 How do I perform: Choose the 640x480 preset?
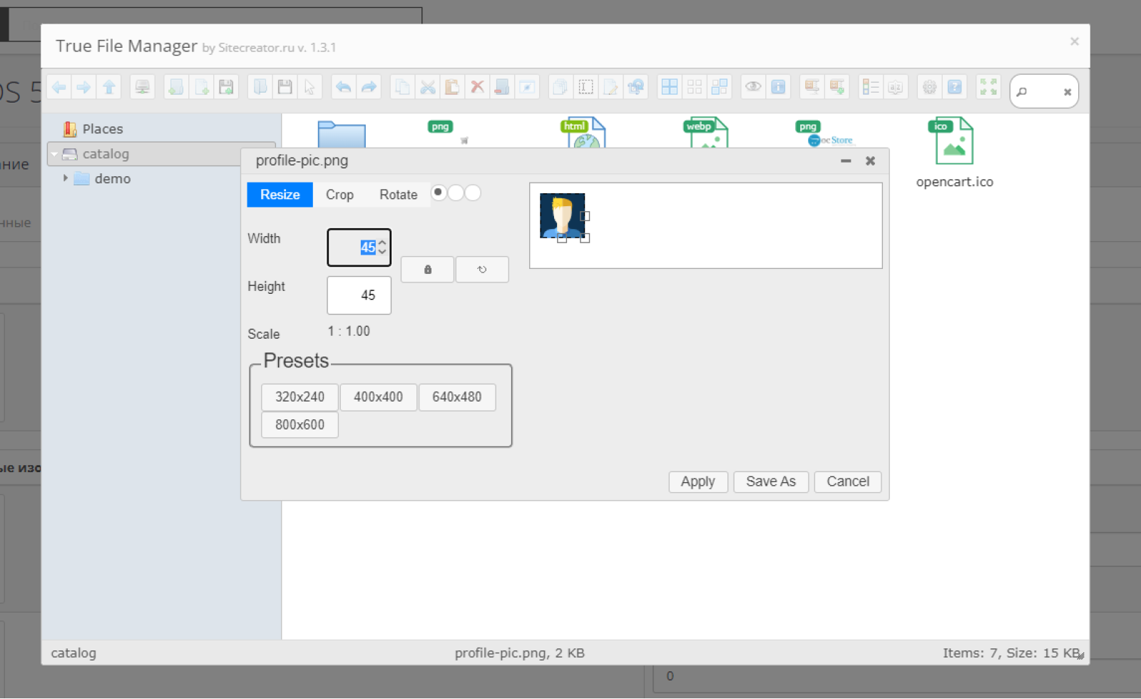(x=456, y=397)
